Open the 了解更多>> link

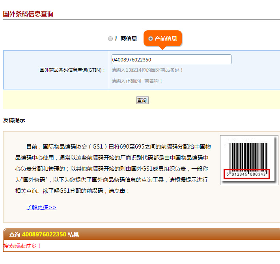click(x=41, y=207)
